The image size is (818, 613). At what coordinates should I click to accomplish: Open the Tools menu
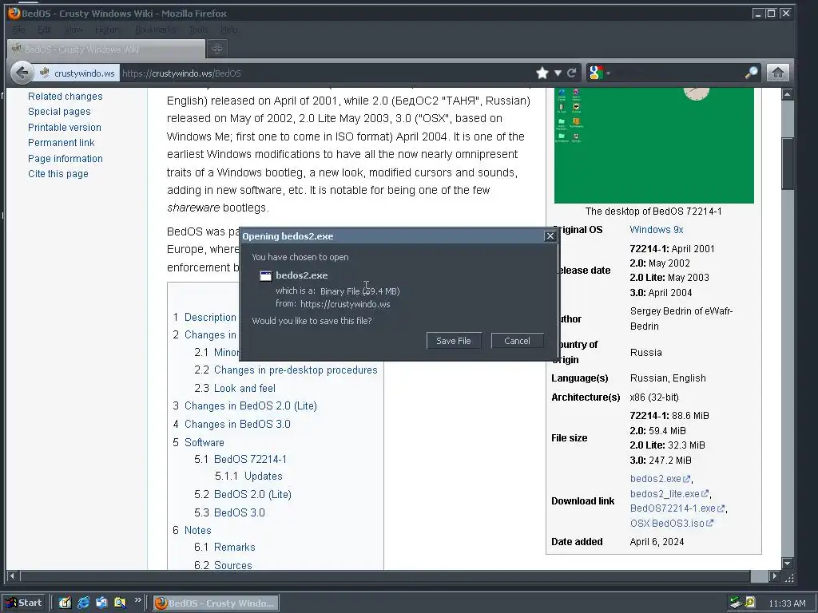tap(198, 30)
